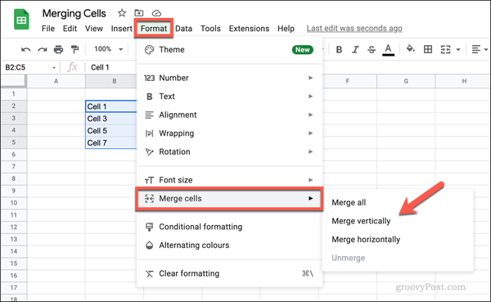
Task: Select row 16 header
Action: (x=13, y=275)
